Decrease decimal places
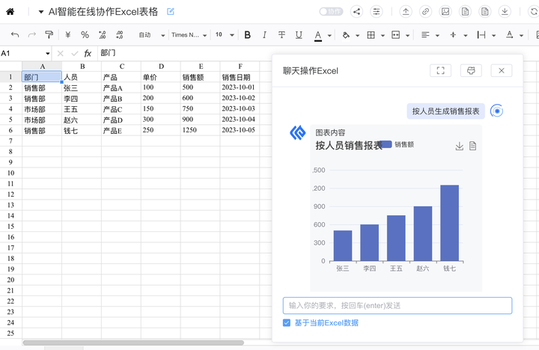Viewport: 539px width, 350px height. click(x=102, y=34)
